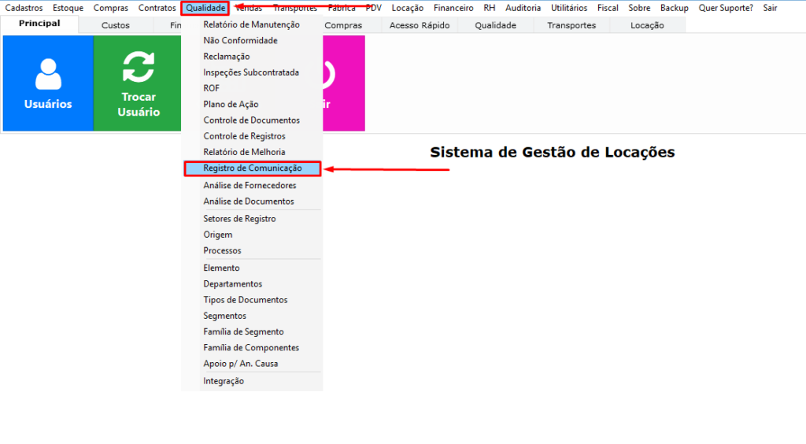Click the pink tile partially hidden by menu
Image resolution: width=806 pixels, height=444 pixels.
click(344, 83)
